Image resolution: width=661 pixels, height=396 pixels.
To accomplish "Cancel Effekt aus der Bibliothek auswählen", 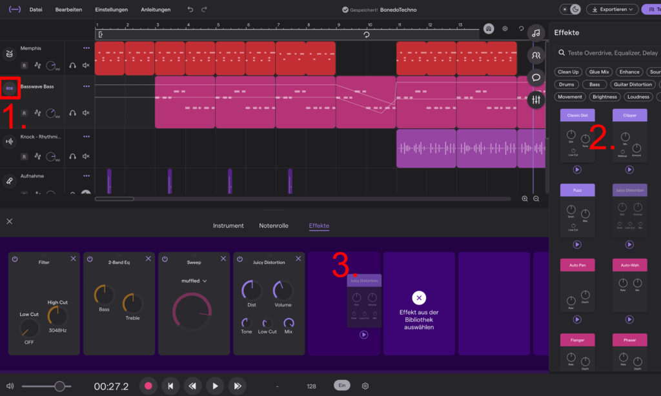I will (x=419, y=298).
